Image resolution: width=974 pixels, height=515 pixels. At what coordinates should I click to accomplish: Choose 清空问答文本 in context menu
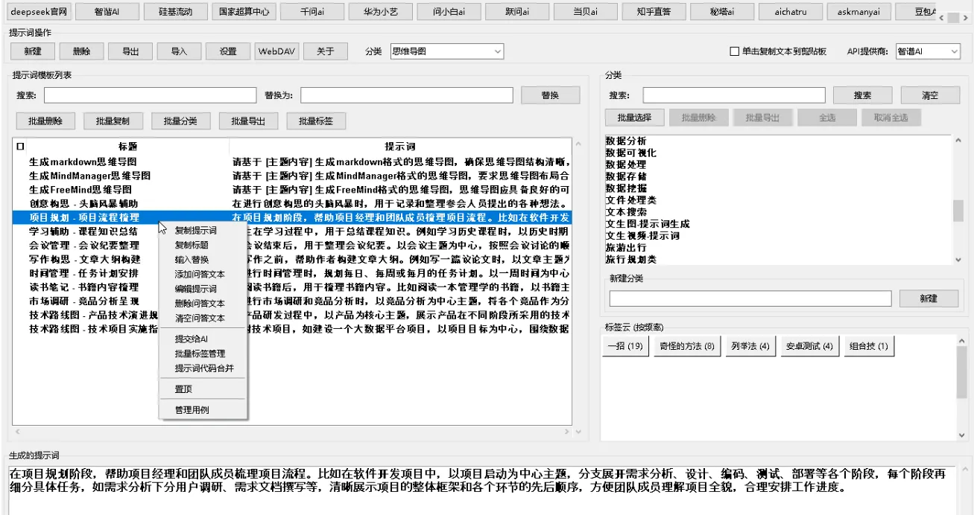point(201,318)
